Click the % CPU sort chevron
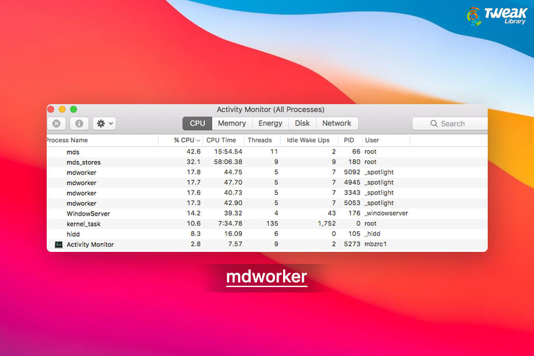The image size is (534, 356). click(197, 140)
